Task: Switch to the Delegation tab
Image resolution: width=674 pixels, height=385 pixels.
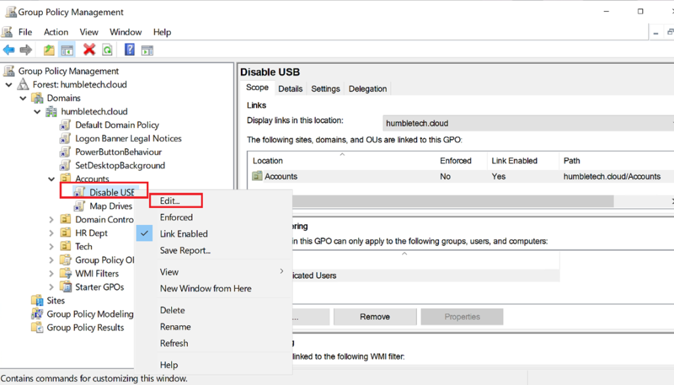Action: (x=367, y=88)
